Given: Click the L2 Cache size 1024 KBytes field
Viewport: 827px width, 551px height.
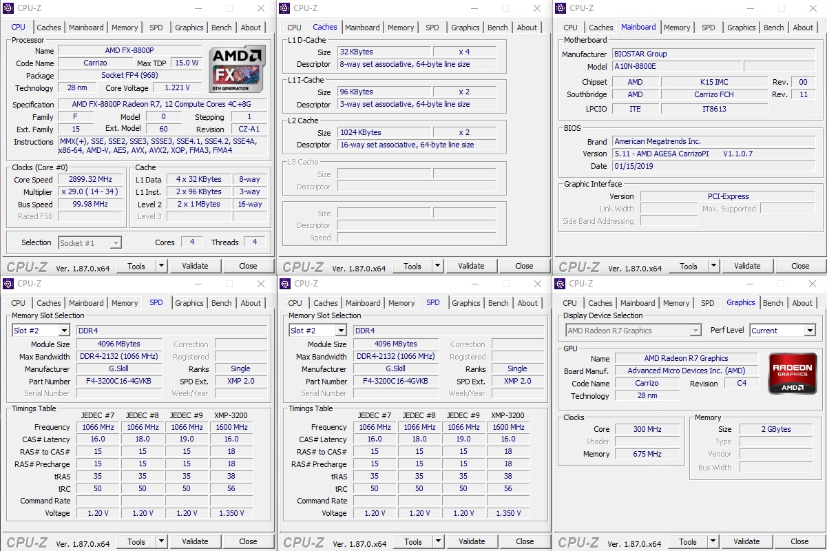Looking at the screenshot, I should (384, 132).
